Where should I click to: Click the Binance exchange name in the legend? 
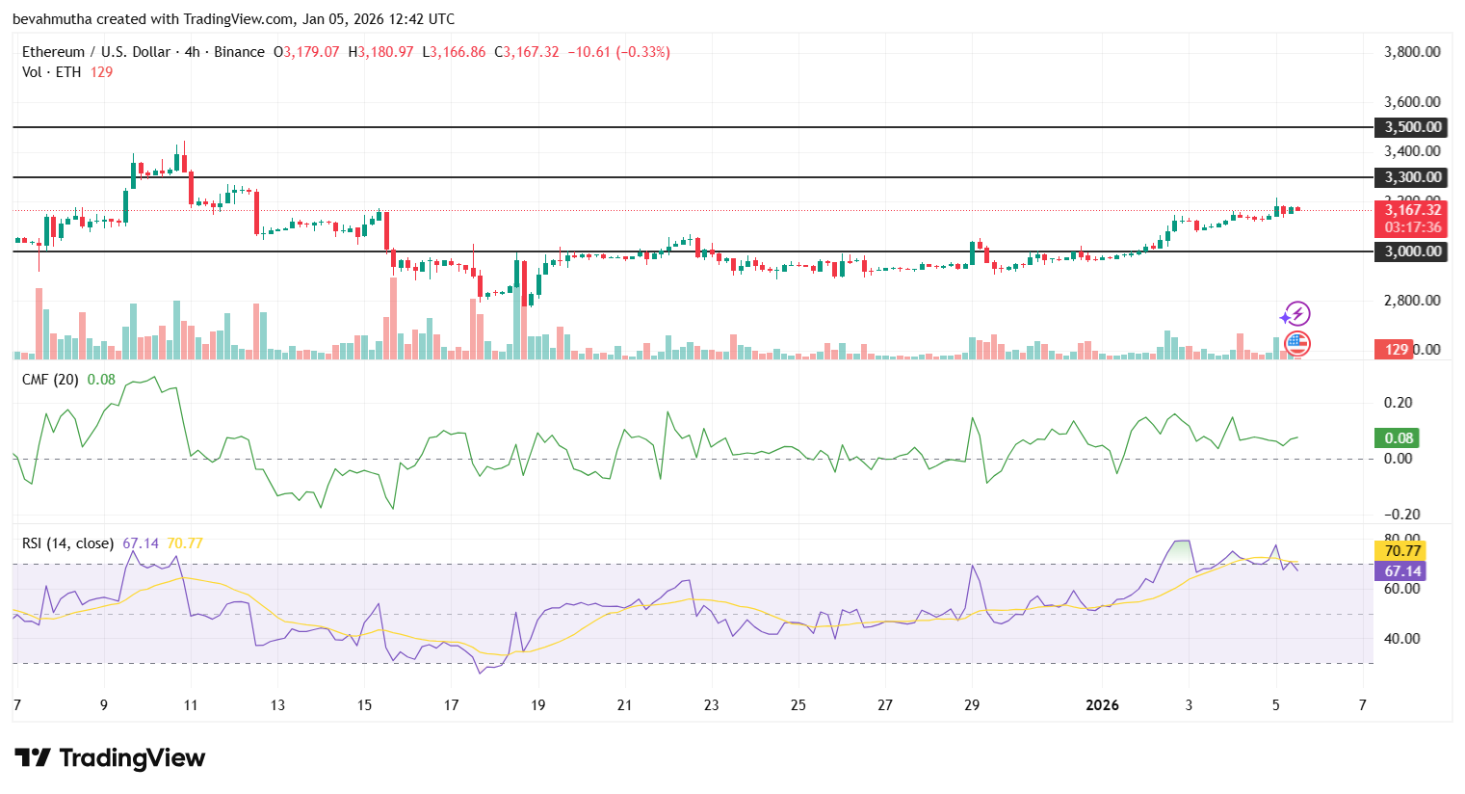(238, 52)
